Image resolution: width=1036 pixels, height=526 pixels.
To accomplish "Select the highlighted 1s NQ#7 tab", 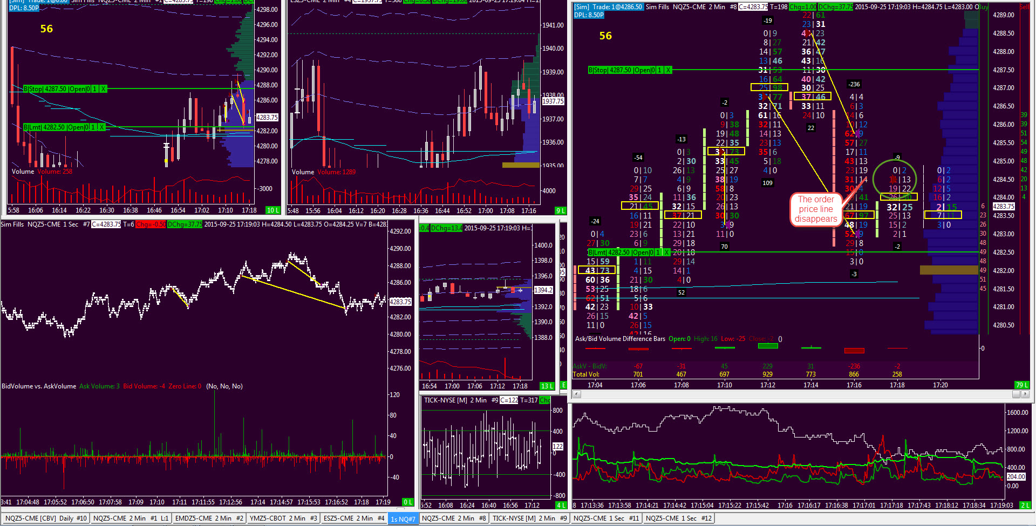I will click(403, 519).
